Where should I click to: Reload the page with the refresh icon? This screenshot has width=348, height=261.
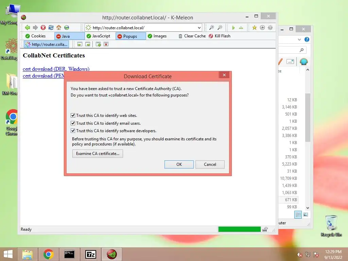click(51, 28)
